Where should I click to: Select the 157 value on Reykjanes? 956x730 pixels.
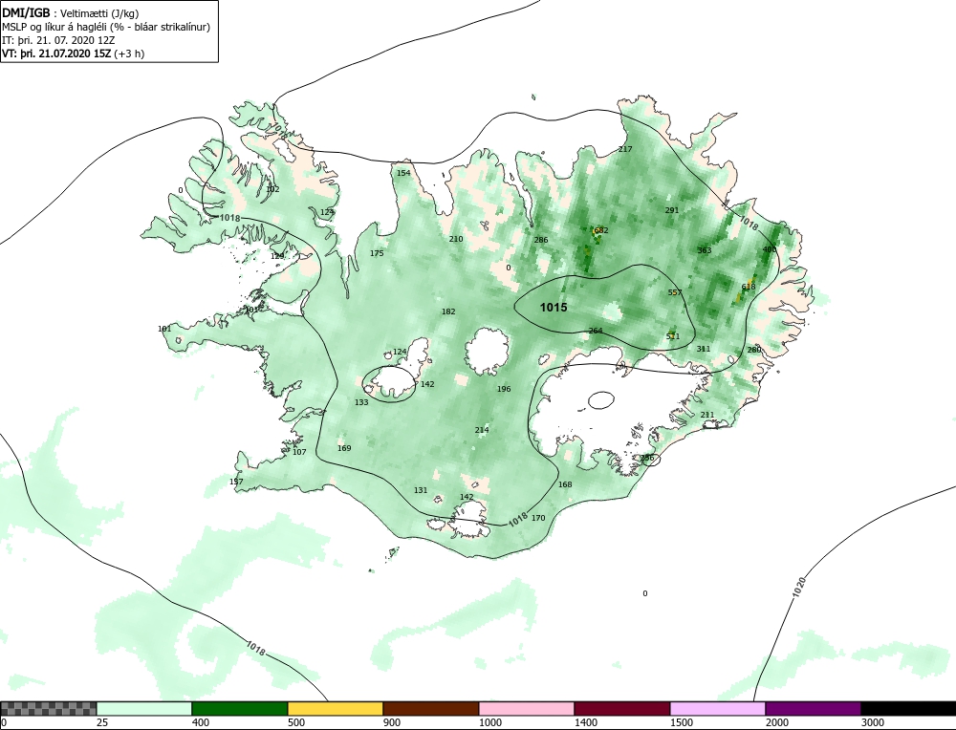(x=236, y=482)
